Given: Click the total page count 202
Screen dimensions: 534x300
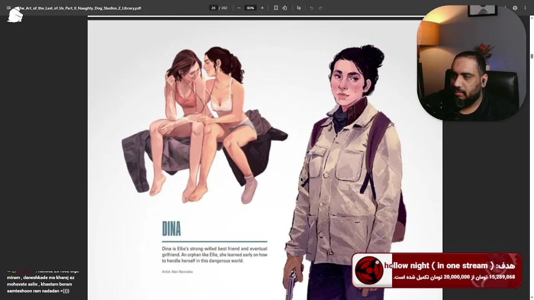Looking at the screenshot, I should [224, 8].
